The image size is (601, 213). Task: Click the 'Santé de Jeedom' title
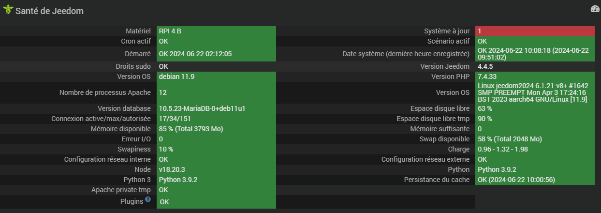point(49,11)
